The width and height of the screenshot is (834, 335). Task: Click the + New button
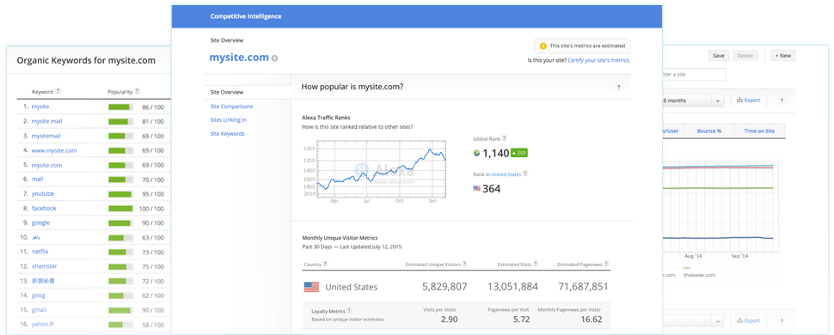click(783, 55)
